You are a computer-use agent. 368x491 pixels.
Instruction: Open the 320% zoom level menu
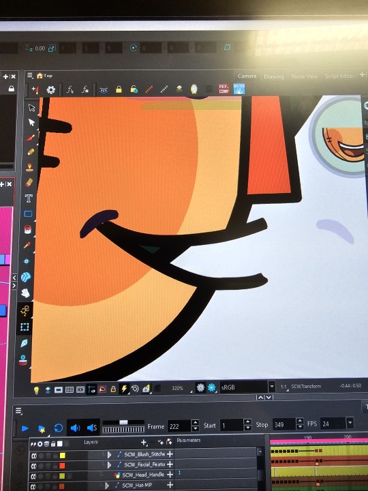click(x=177, y=388)
